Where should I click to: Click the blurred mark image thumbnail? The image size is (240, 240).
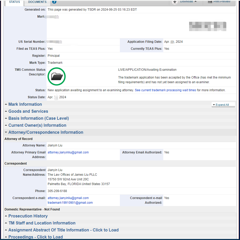point(207,26)
